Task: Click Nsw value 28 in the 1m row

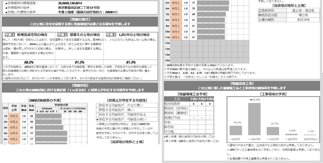Action: [x=31, y=116]
